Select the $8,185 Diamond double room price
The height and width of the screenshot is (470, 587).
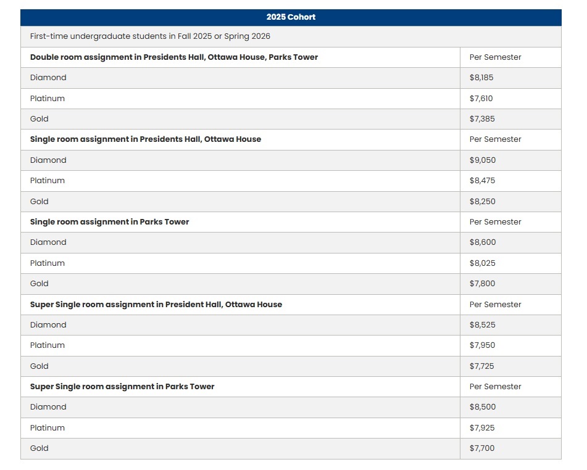click(481, 78)
